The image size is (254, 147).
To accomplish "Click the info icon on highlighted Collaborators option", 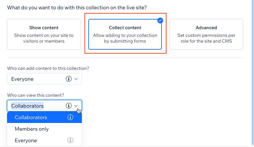I will tap(70, 117).
